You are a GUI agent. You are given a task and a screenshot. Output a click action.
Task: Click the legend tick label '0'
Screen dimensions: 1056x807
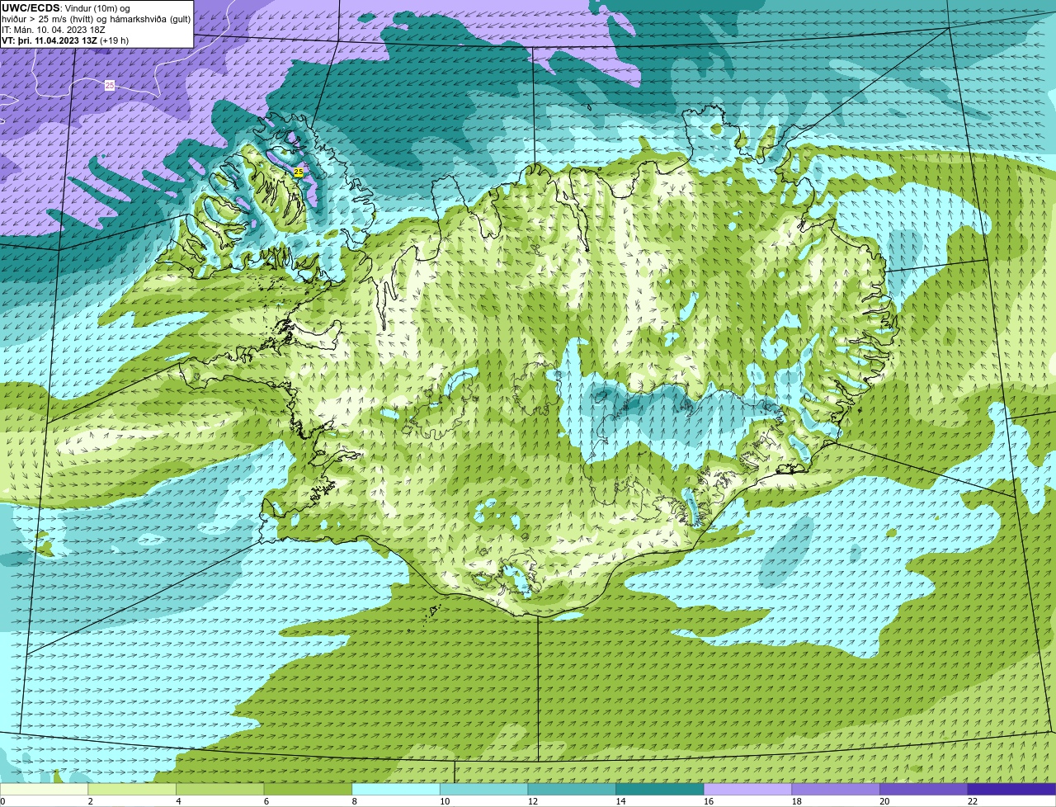coord(2,801)
